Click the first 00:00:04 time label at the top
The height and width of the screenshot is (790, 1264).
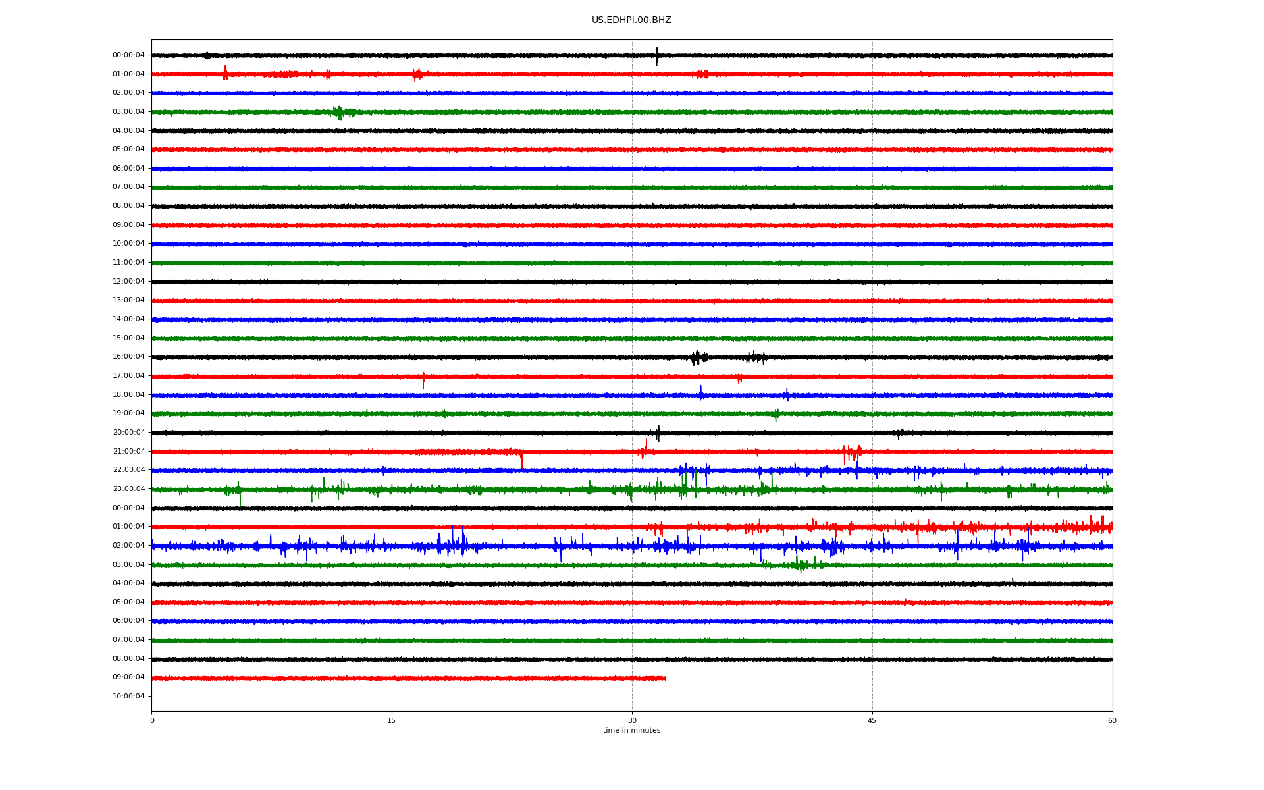(128, 55)
